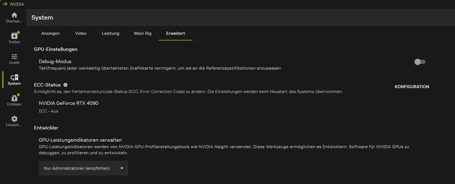455x184 pixels.
Task: Toggle the Debug-Modus switch
Action: click(x=420, y=62)
